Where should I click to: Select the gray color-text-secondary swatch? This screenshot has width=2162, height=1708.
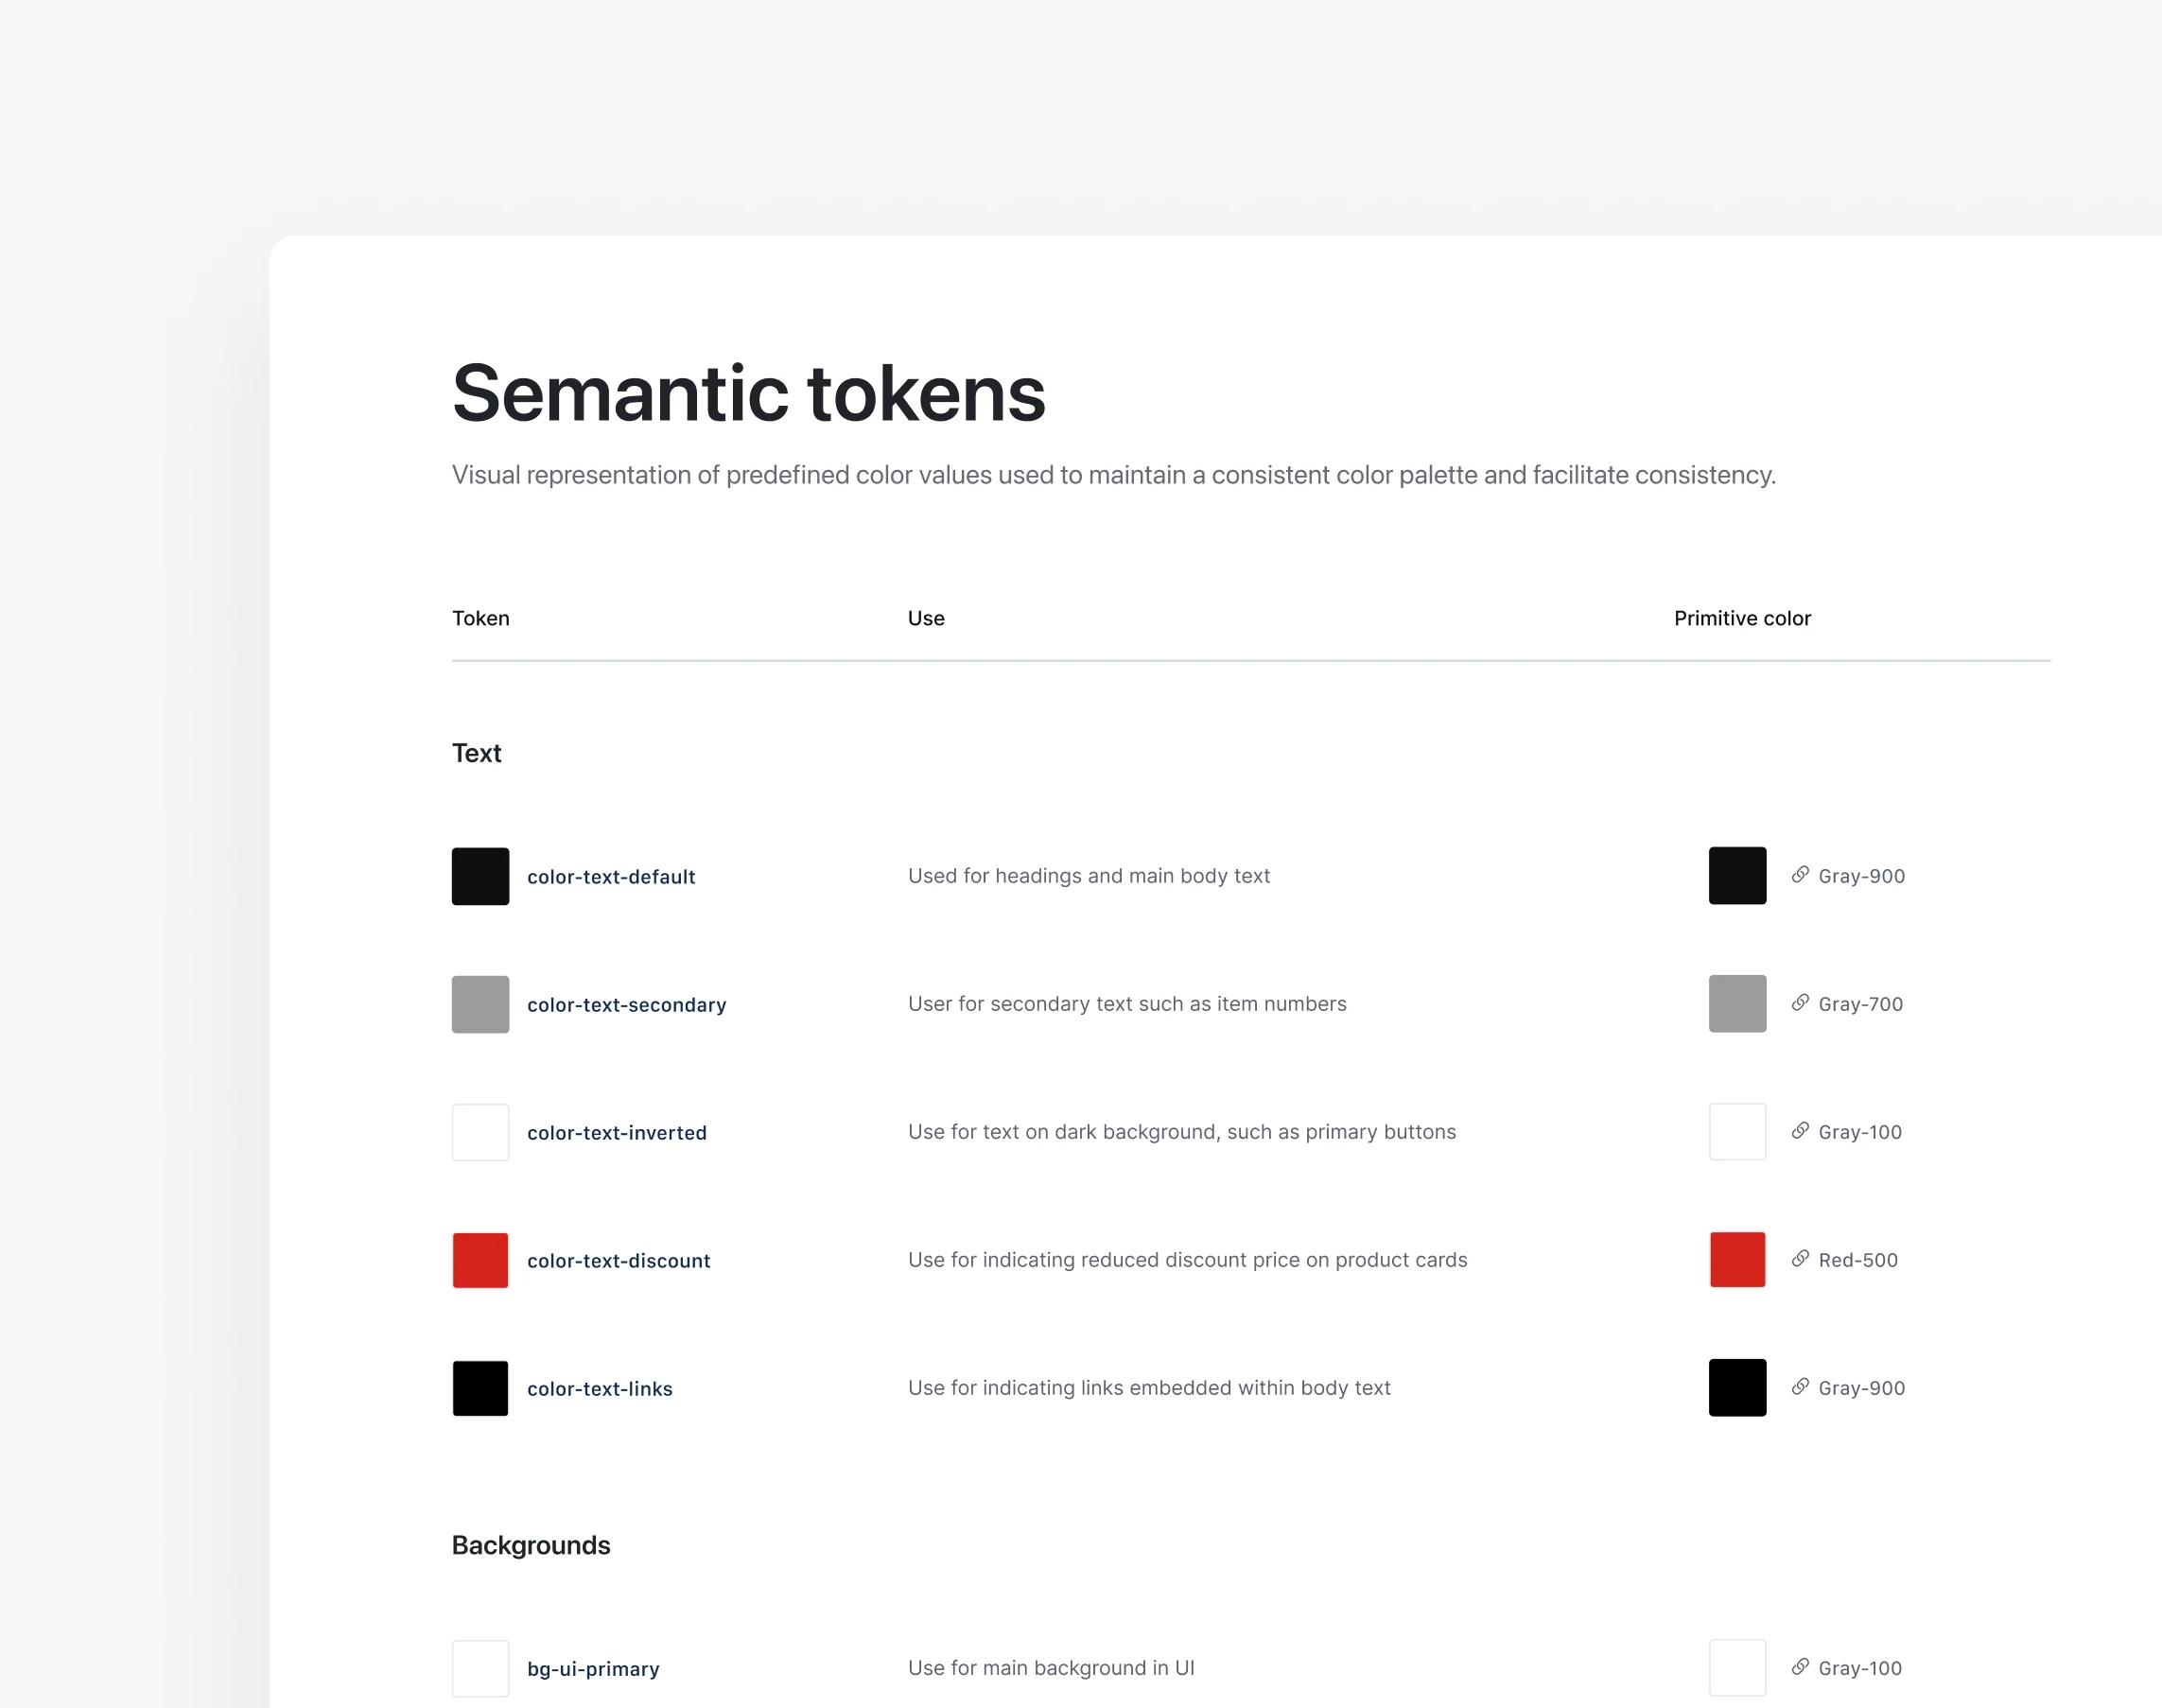tap(480, 1004)
